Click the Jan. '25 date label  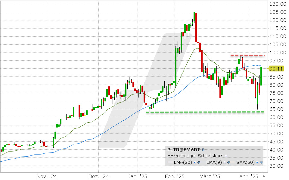tap(138, 176)
